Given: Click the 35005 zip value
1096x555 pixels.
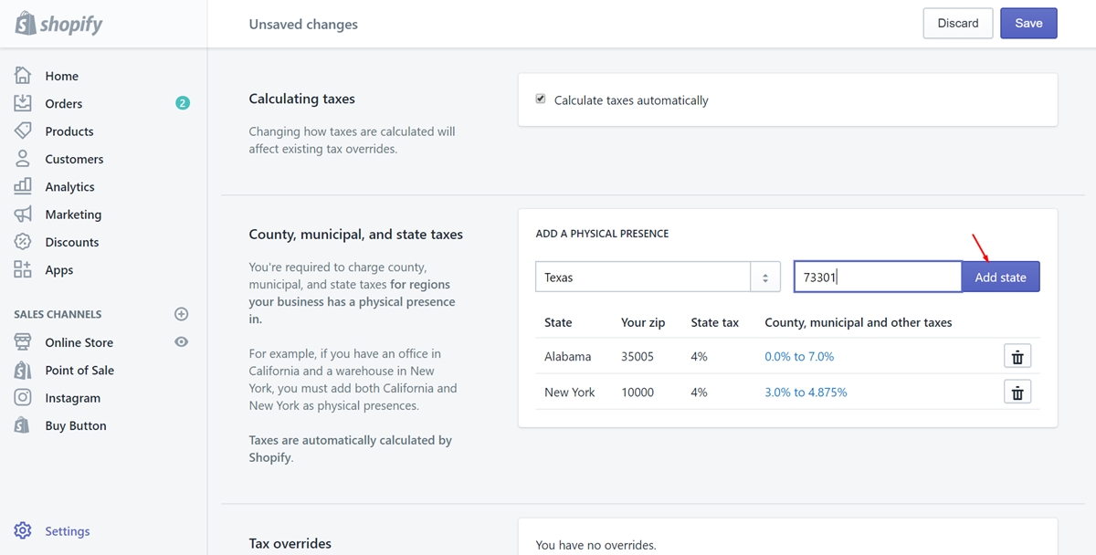Looking at the screenshot, I should tap(638, 357).
